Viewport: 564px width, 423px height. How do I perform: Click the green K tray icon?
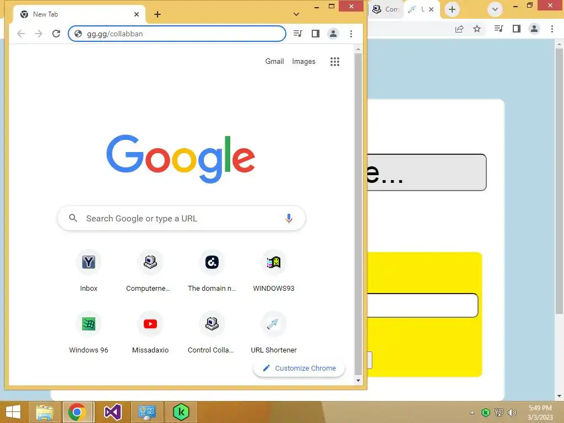[x=486, y=413]
